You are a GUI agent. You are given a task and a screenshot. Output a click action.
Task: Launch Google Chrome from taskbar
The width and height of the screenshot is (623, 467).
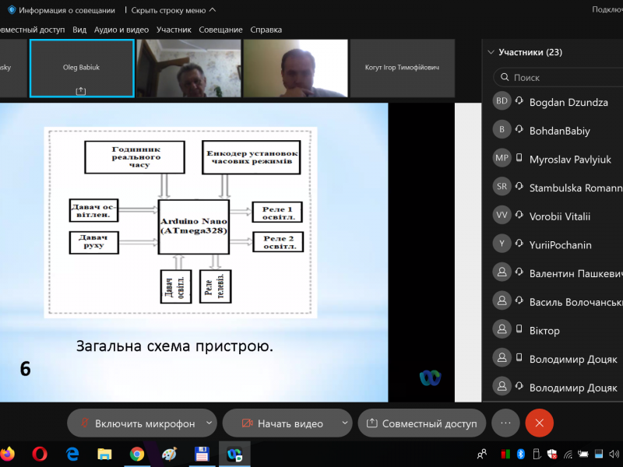(x=137, y=453)
